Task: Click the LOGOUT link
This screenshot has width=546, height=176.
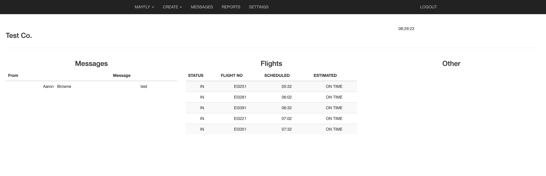Action: (x=428, y=7)
